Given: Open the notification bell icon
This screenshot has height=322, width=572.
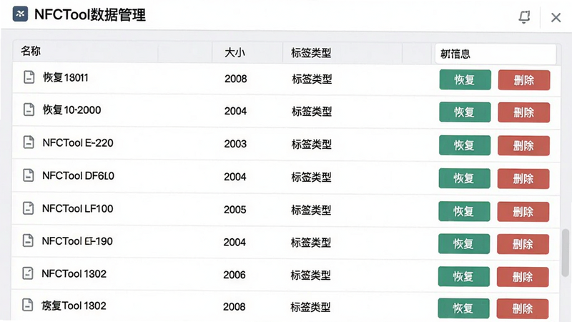Looking at the screenshot, I should pos(524,16).
